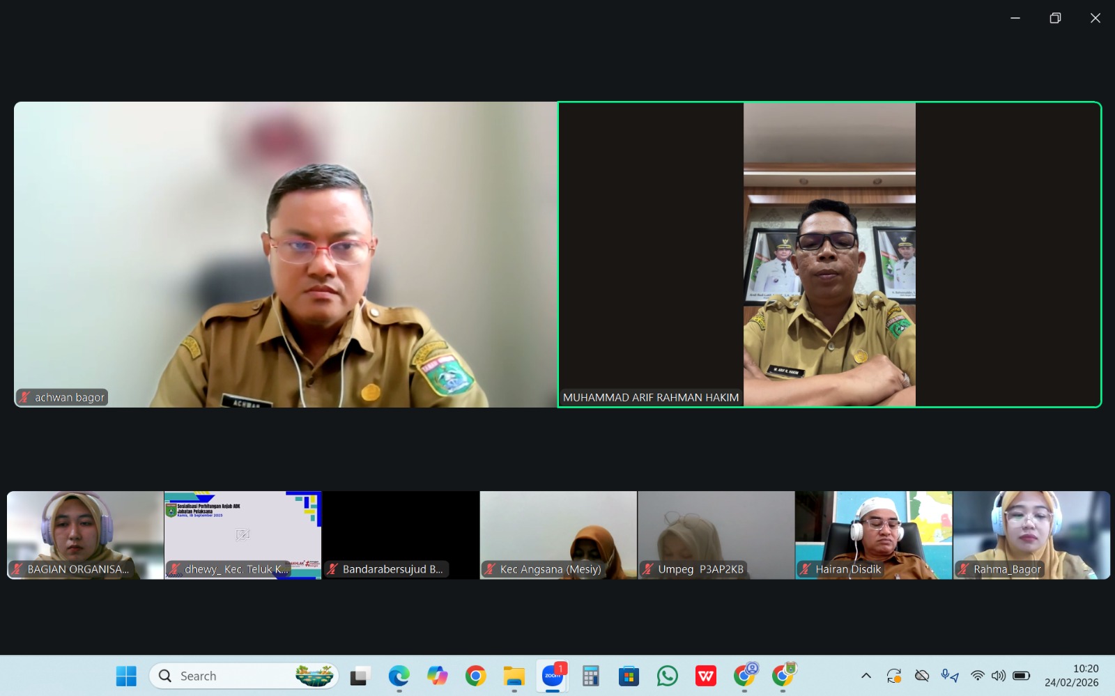Image resolution: width=1115 pixels, height=696 pixels.
Task: Open the volume control in the system tray
Action: (x=999, y=676)
